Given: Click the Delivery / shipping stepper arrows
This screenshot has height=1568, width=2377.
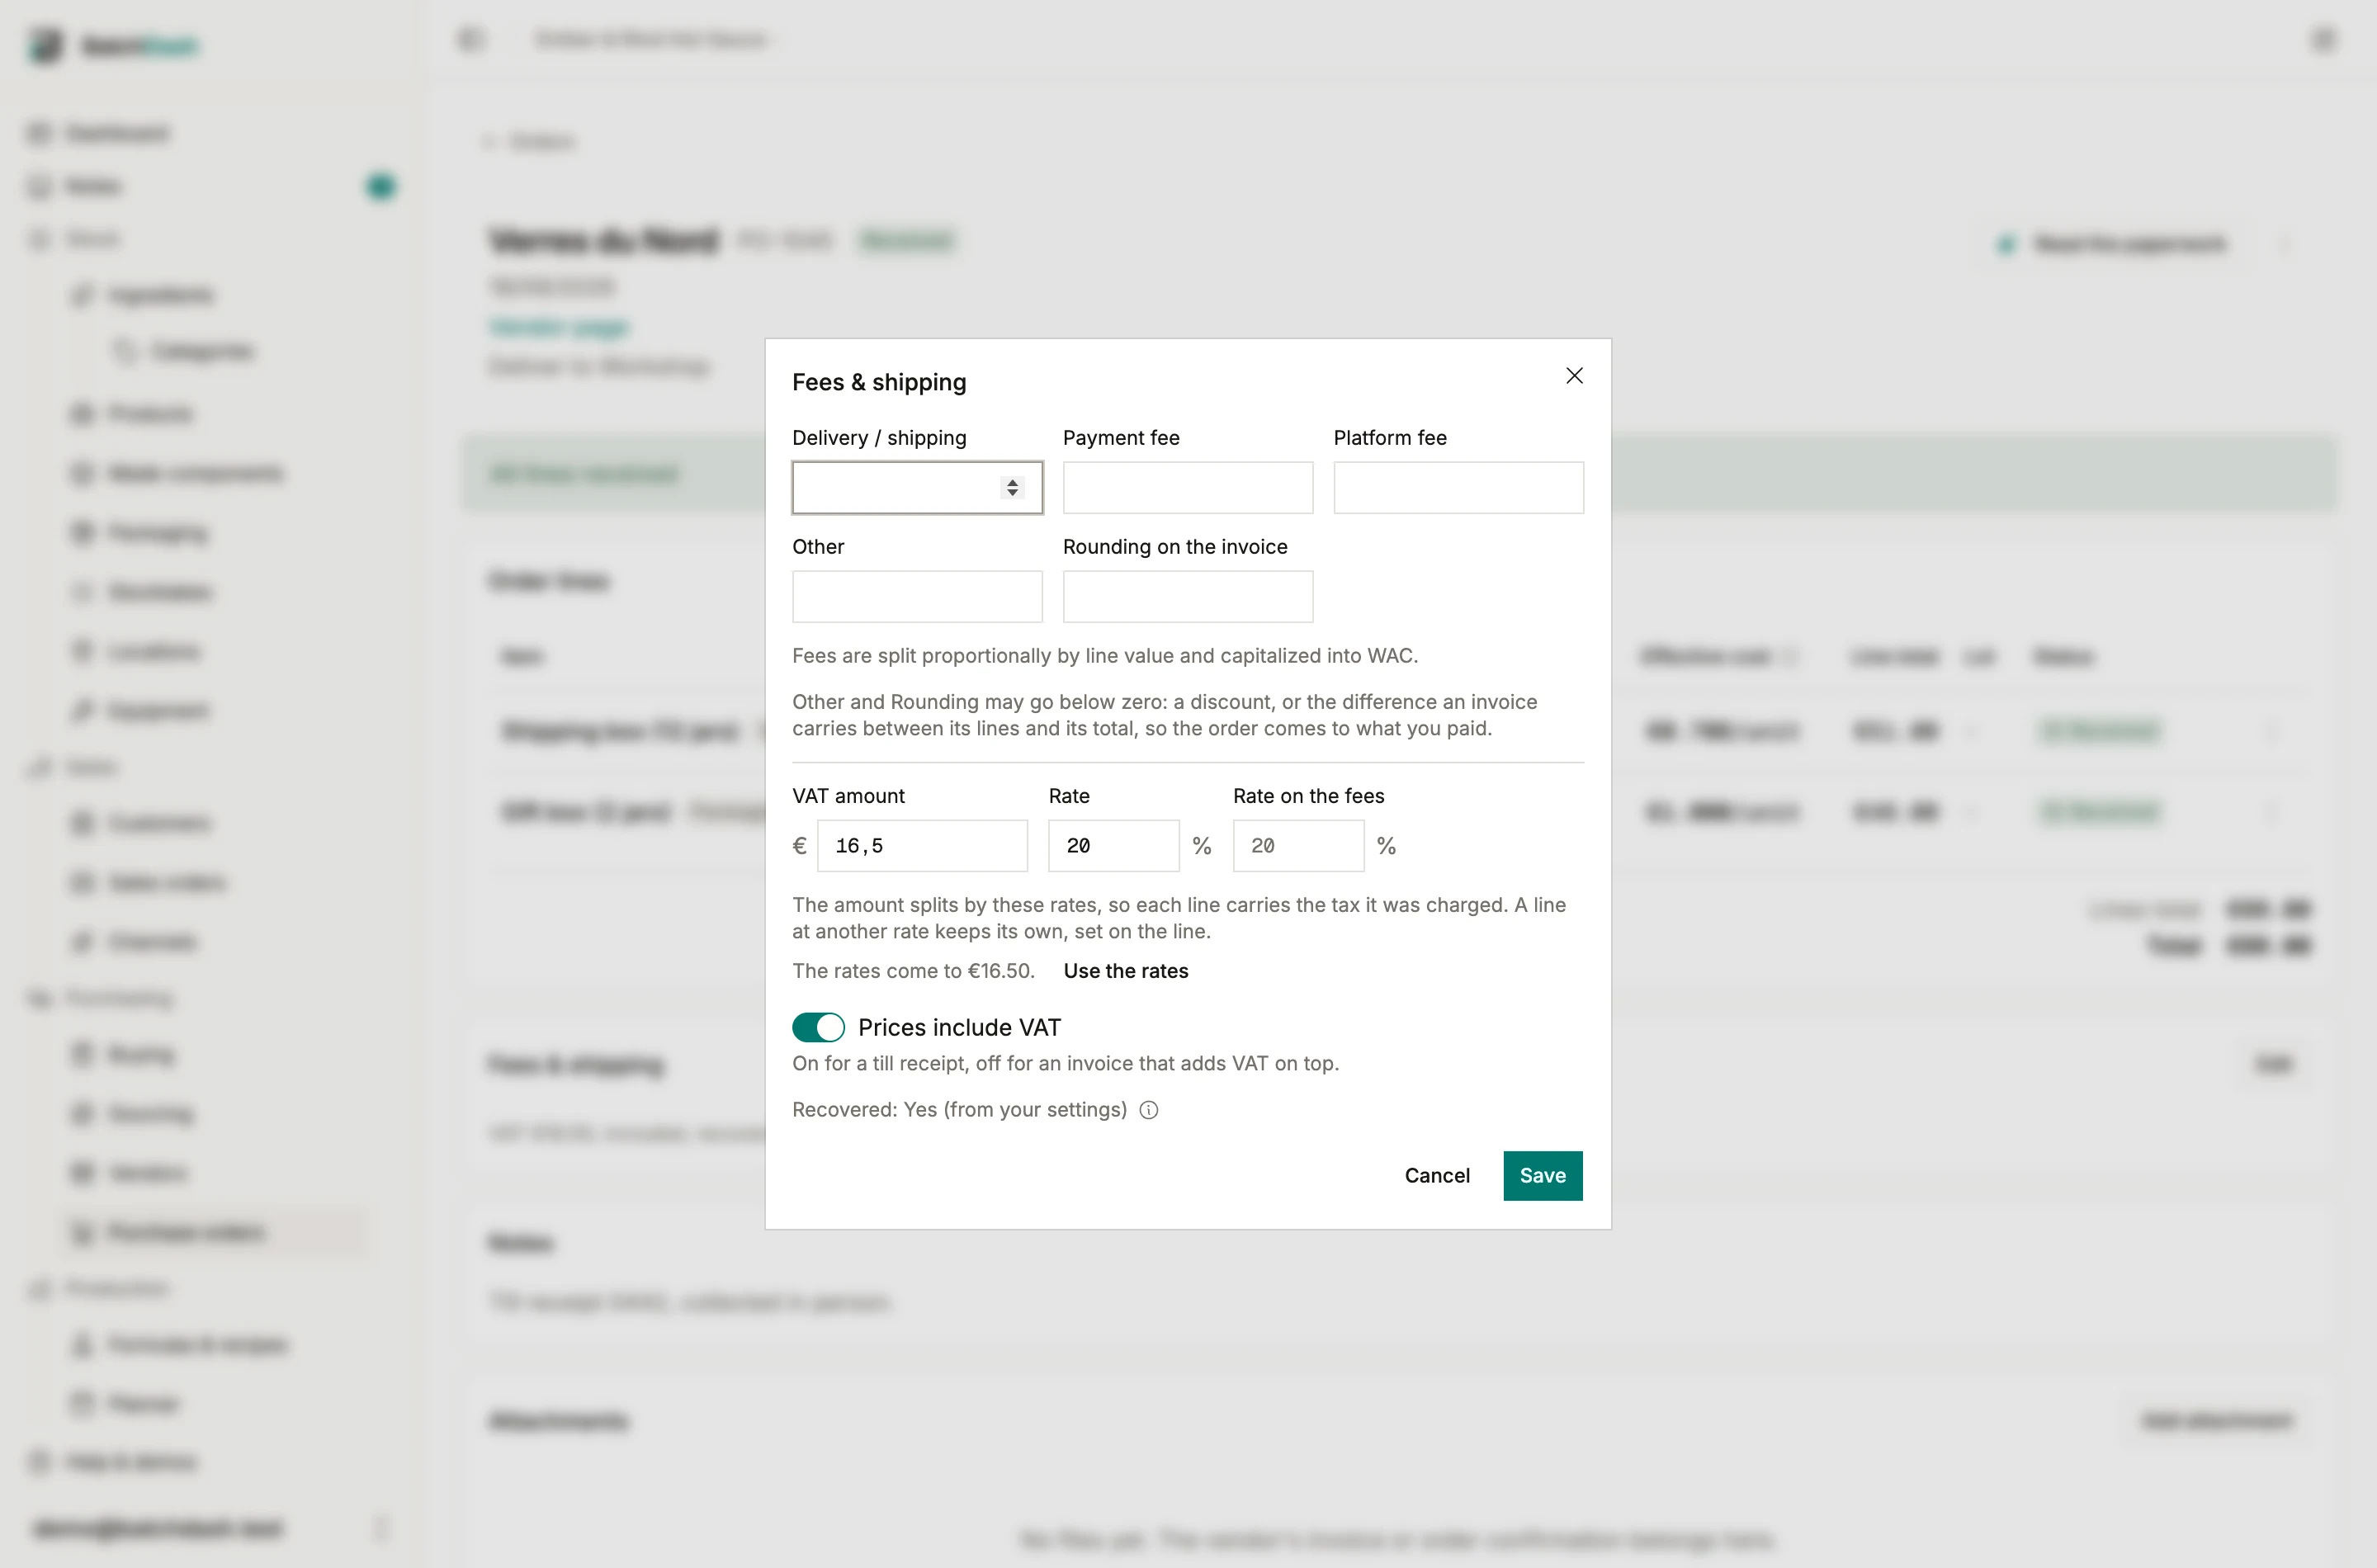Looking at the screenshot, I should point(1012,487).
